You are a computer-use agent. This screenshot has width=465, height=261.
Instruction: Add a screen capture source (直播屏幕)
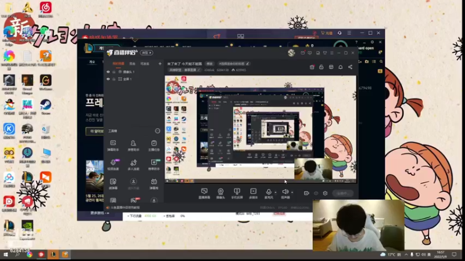pyautogui.click(x=204, y=193)
